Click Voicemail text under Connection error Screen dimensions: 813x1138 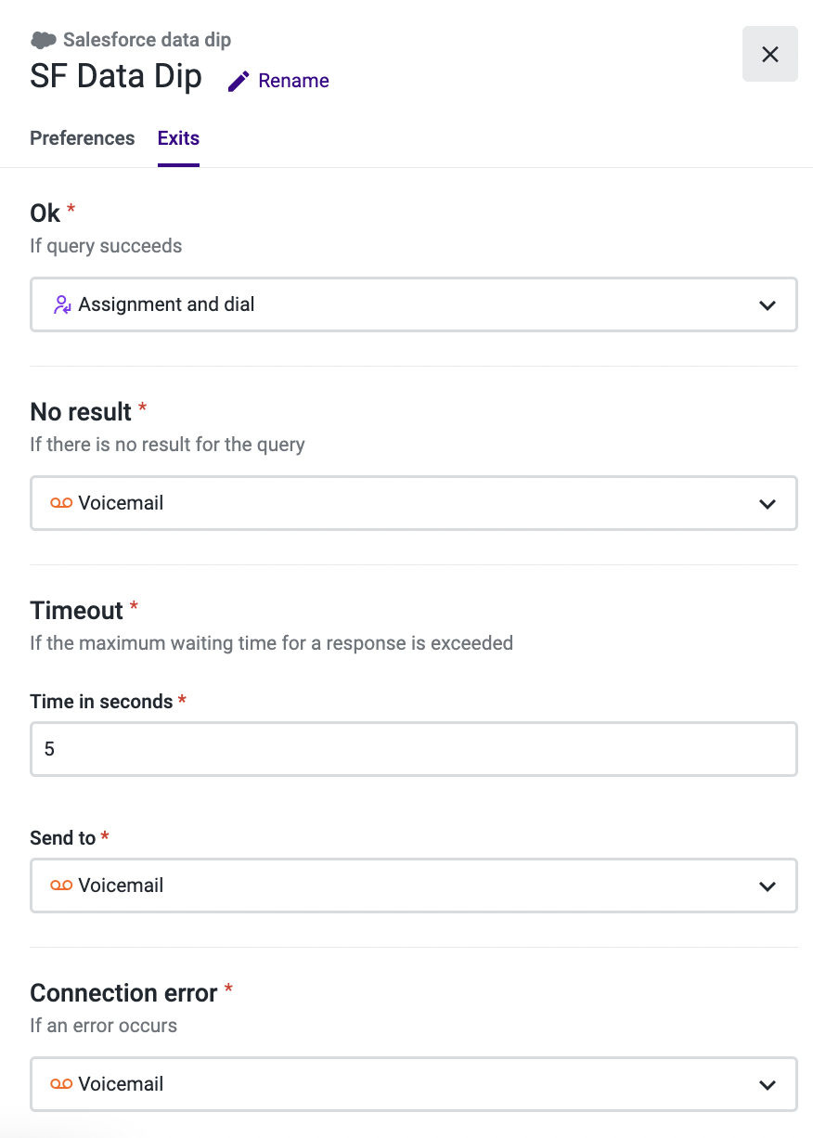coord(121,1084)
